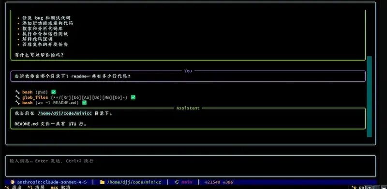Image resolution: width=387 pixels, height=189 pixels.
Task: Click the 有什么可以帮你的吗？ line
Action: (39, 55)
